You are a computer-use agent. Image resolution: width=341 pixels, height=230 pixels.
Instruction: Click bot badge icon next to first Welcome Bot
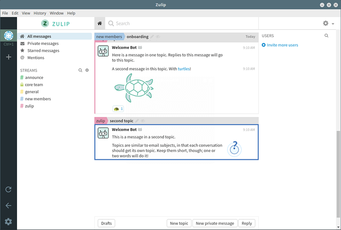point(140,47)
